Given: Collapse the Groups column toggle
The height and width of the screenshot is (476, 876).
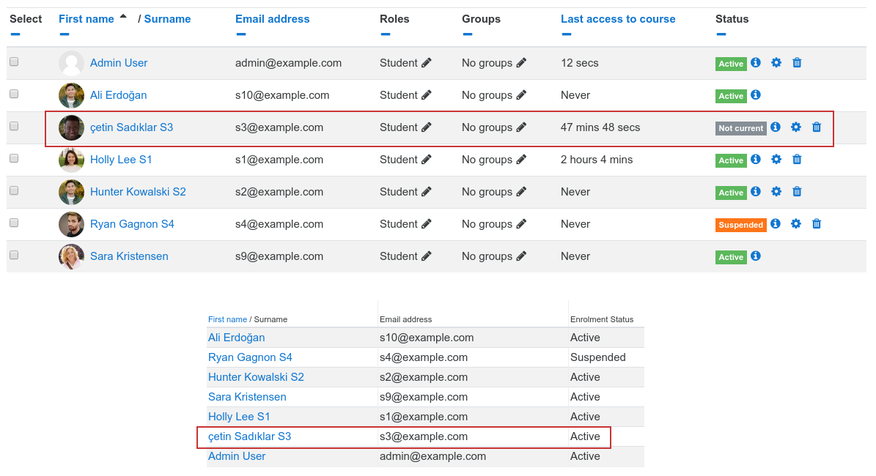Looking at the screenshot, I should coord(468,34).
